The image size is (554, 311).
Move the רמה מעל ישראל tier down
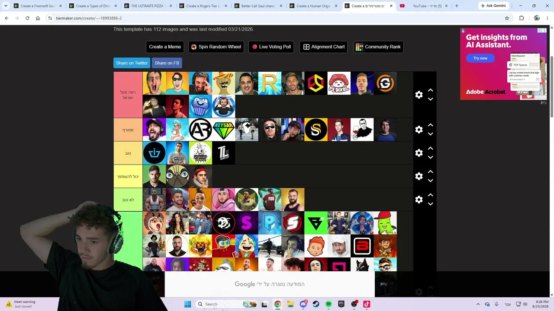click(x=430, y=99)
